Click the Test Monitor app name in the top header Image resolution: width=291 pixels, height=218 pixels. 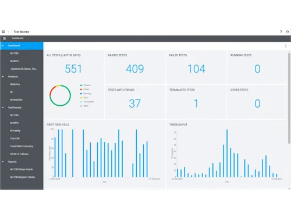[22, 32]
